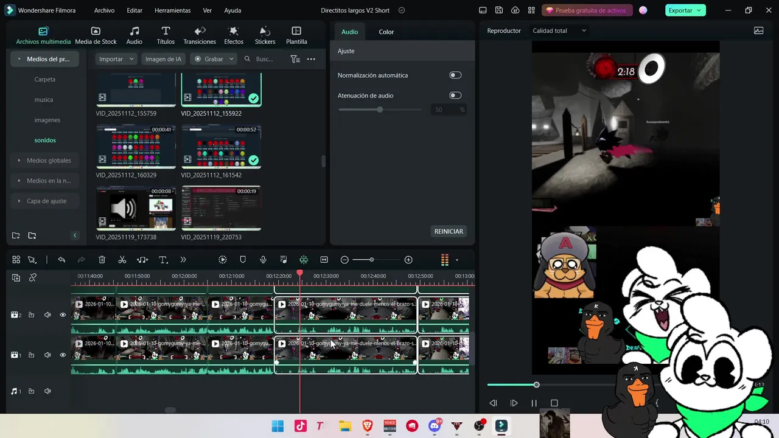Expand Medios globales folder
779x438 pixels.
pos(19,161)
